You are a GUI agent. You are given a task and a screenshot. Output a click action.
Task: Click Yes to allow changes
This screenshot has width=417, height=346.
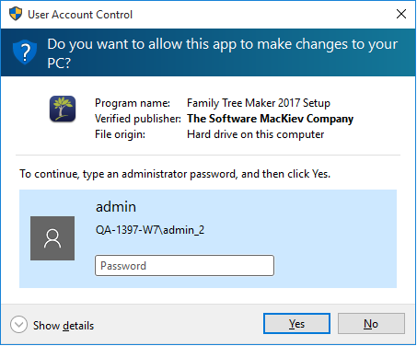[x=296, y=324]
